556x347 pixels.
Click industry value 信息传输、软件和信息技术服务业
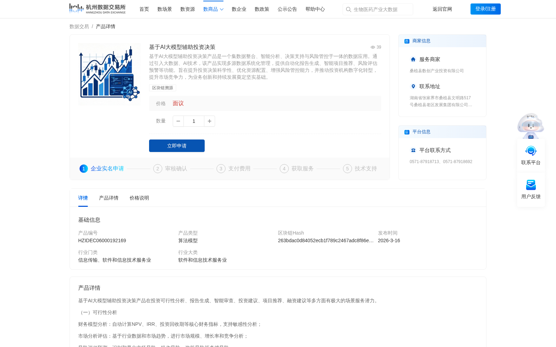point(115,260)
